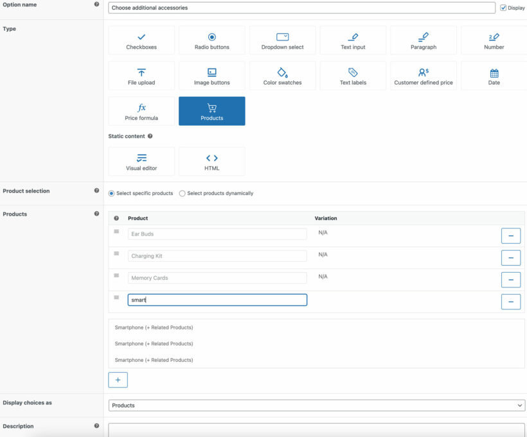Select the Price formula type
Viewport: 527px width, 437px height.
tap(141, 110)
